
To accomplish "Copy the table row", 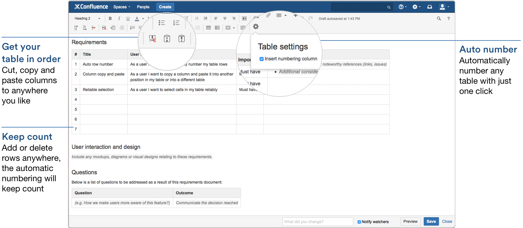I will point(113,28).
